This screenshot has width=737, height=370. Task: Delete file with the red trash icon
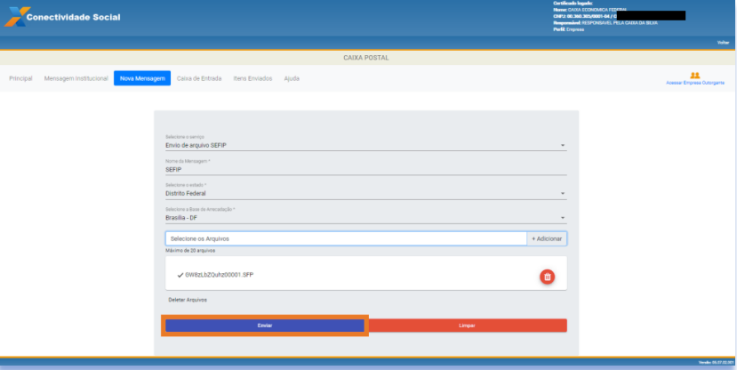[547, 277]
